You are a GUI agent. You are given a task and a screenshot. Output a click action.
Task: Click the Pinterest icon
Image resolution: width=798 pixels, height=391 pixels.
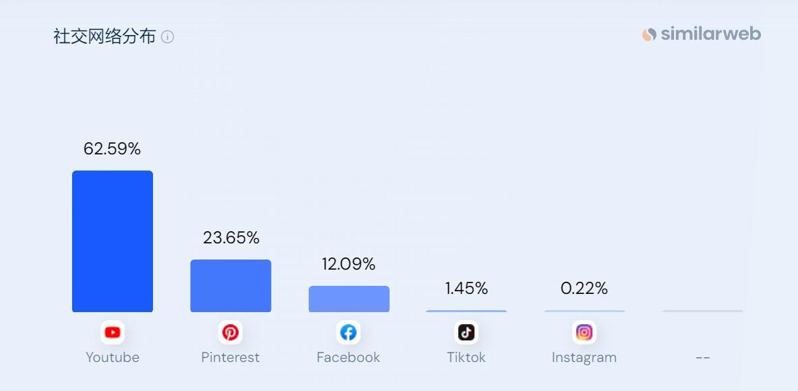click(231, 332)
